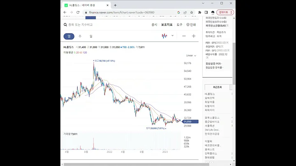The height and width of the screenshot is (166, 296).
Task: Click the Google icon in address bar
Action: click(178, 12)
